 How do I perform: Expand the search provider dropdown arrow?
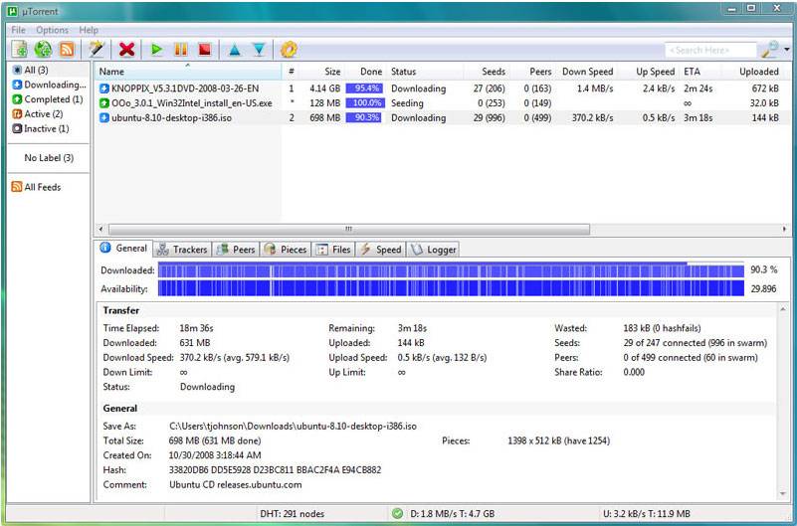click(786, 50)
